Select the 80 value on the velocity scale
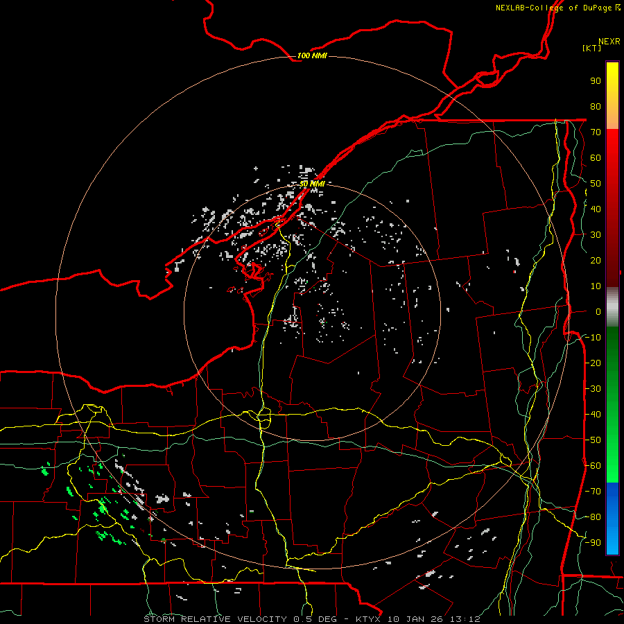 (x=596, y=106)
